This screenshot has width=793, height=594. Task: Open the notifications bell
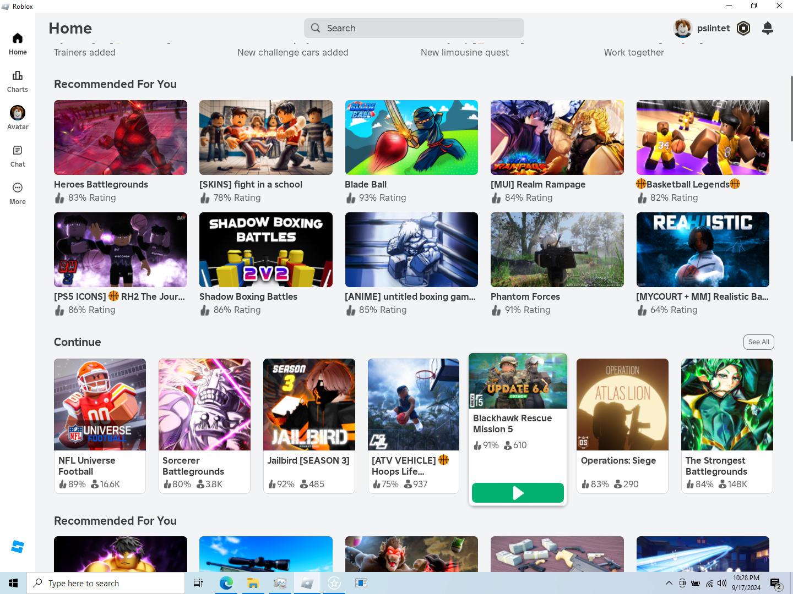tap(768, 28)
